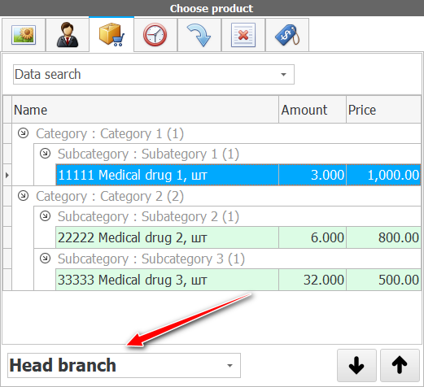Click into the Data search field

point(154,75)
